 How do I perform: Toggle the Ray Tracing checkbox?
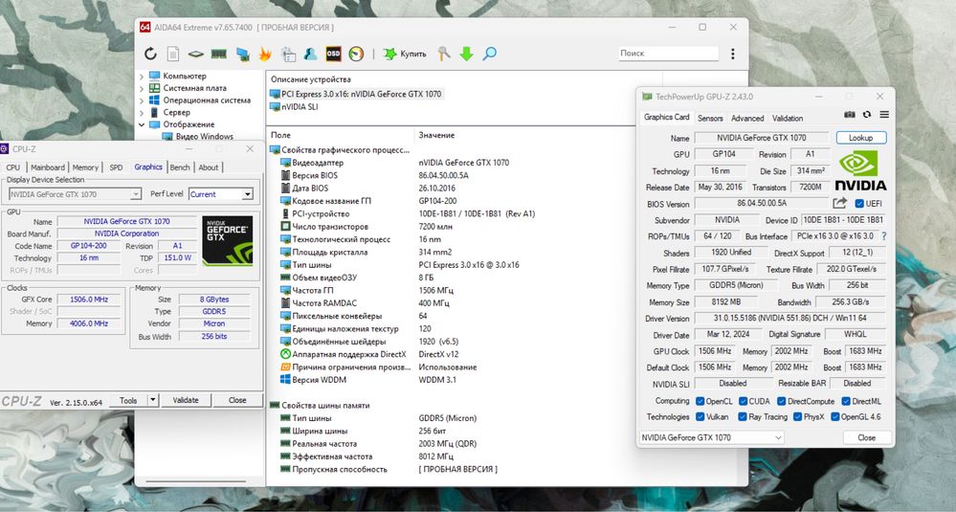coord(742,417)
